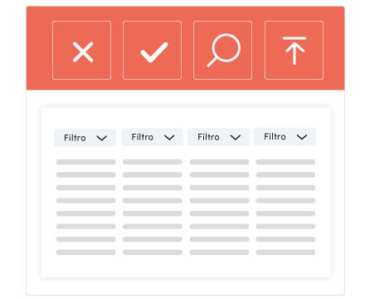Image resolution: width=365 pixels, height=299 pixels.
Task: Expand the second Filtro dropdown chevron
Action: tap(169, 137)
